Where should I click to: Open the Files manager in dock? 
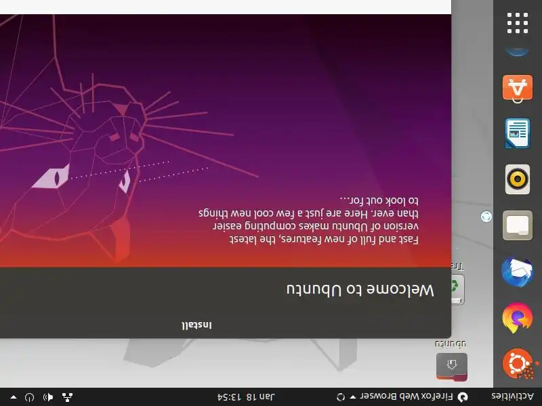tap(518, 225)
